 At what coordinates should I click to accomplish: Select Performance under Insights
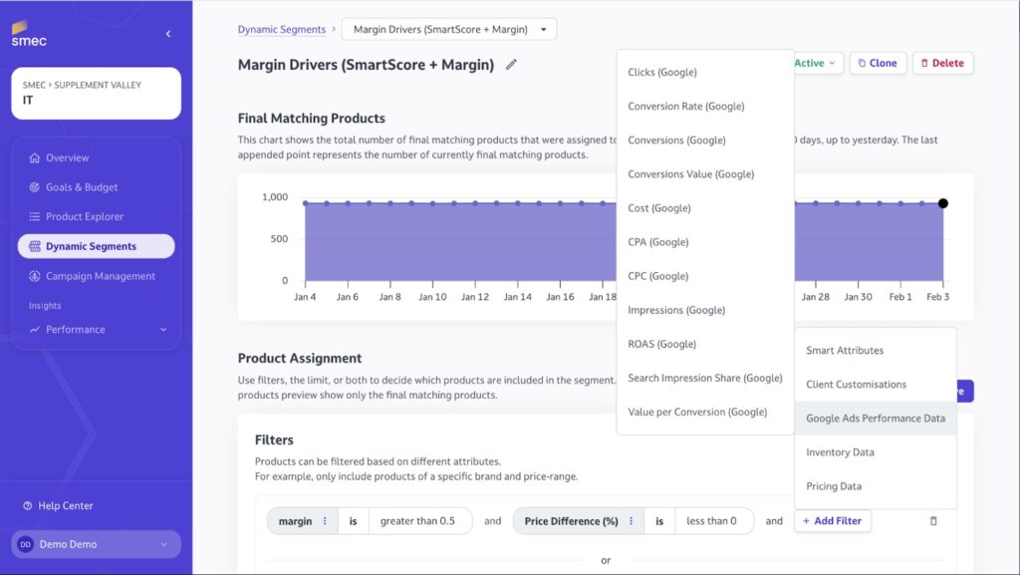pos(78,329)
